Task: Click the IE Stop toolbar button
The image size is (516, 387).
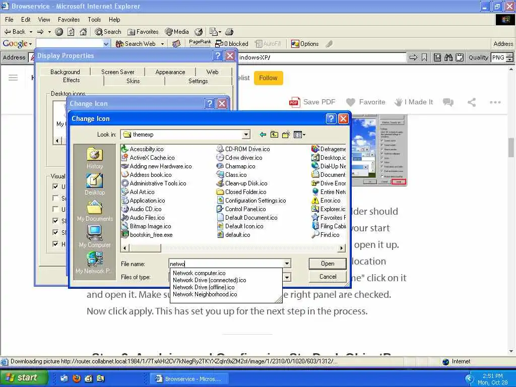Action: tap(59, 32)
